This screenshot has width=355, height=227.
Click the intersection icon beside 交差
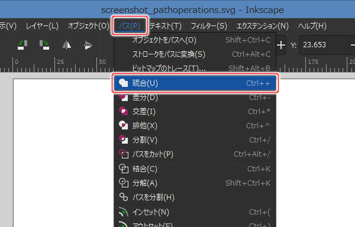[x=124, y=112]
